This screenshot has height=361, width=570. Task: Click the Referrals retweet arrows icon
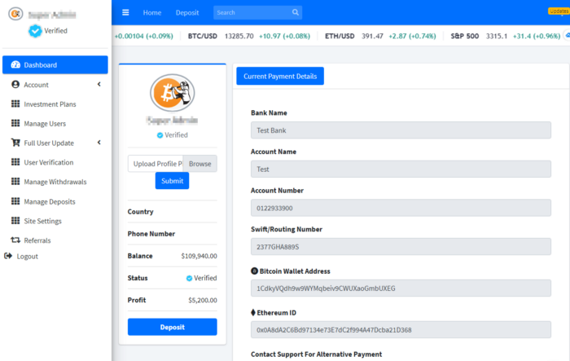(15, 240)
